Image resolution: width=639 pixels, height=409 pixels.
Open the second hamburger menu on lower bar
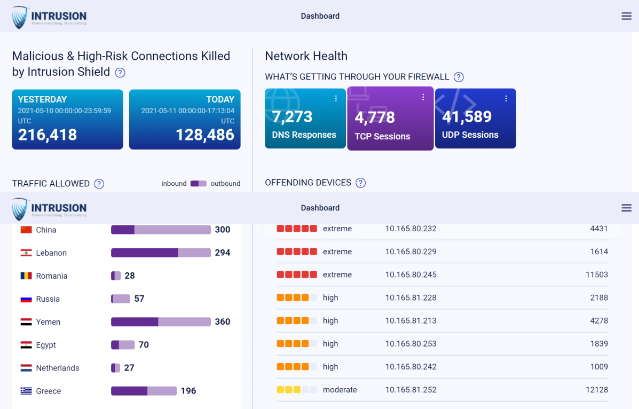coord(626,208)
